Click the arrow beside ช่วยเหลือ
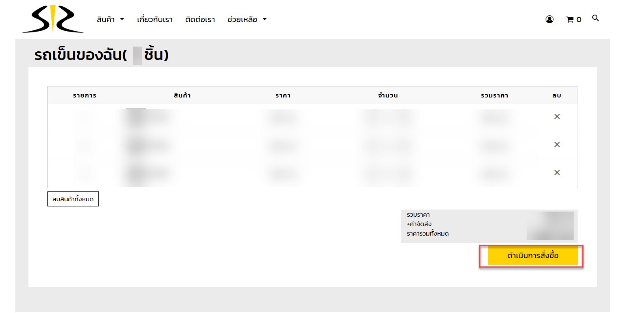Screen dimensions: 625x313 (265, 19)
